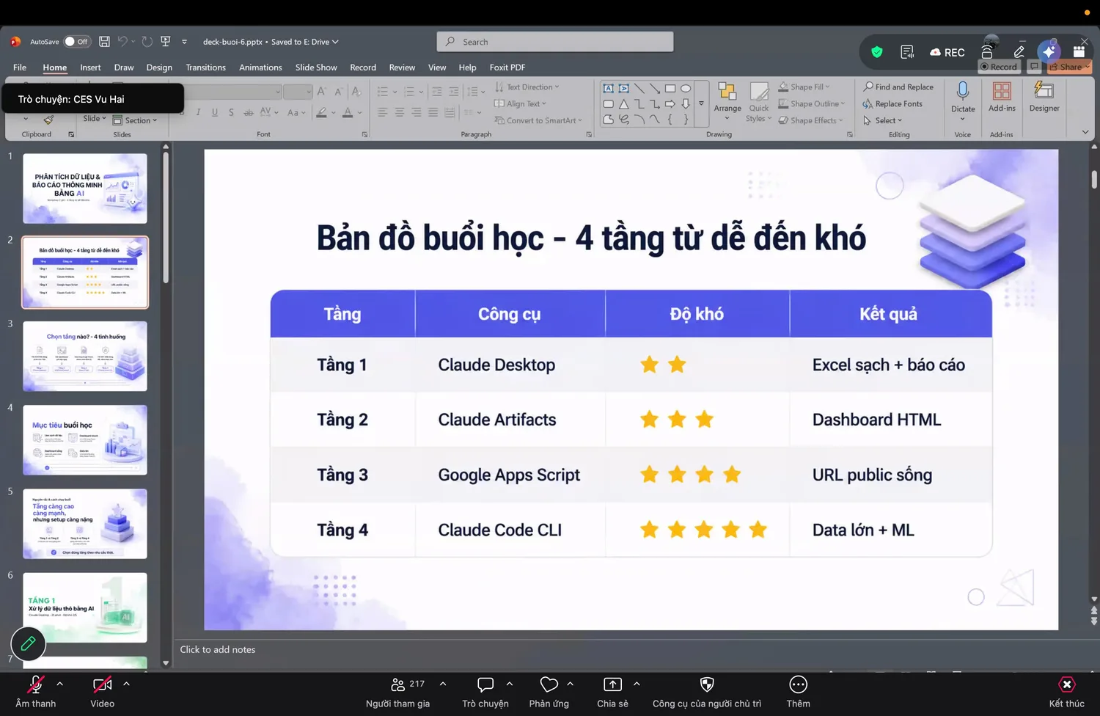1100x716 pixels.
Task: Click the Undo arrow icon
Action: coord(122,42)
